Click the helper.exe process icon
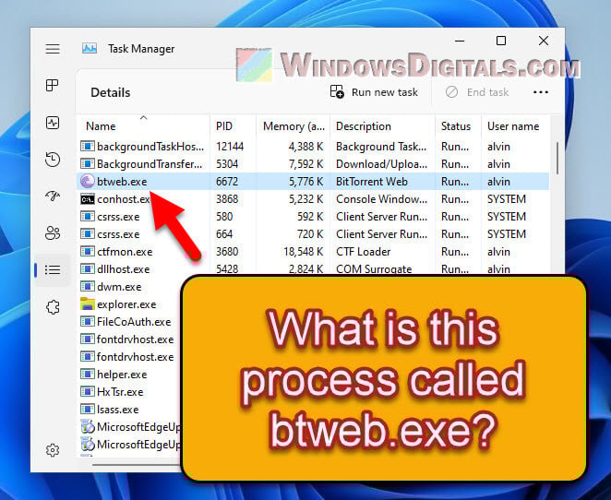The width and height of the screenshot is (611, 500). [88, 375]
